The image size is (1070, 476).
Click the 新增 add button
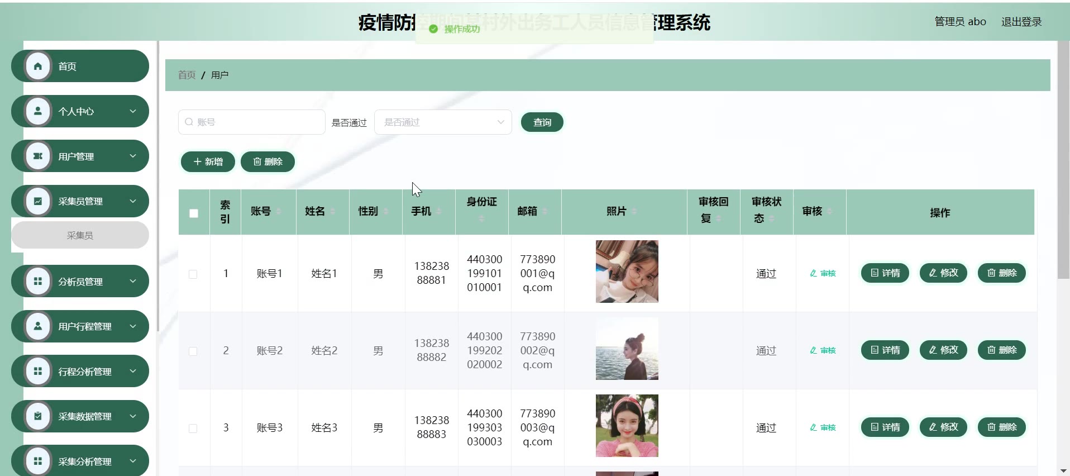click(208, 161)
